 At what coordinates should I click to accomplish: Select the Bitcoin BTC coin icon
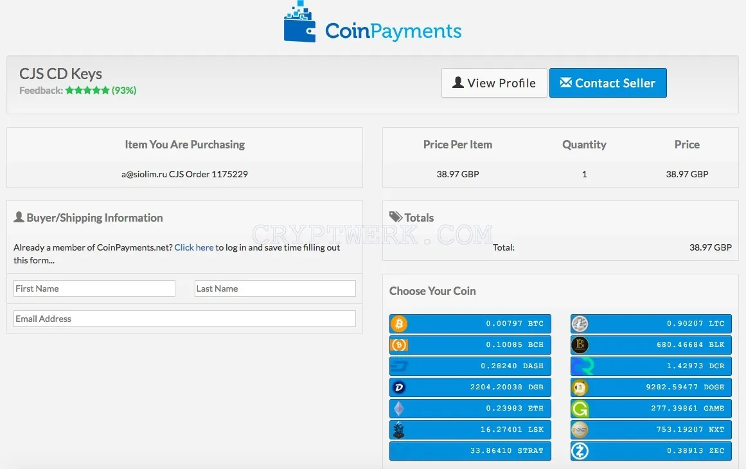tap(398, 324)
